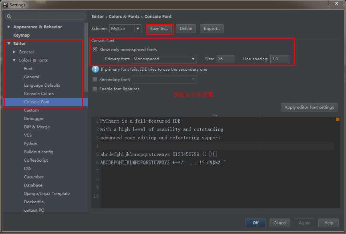
Task: Click the orange marker in preview corner
Action: pyautogui.click(x=338, y=119)
